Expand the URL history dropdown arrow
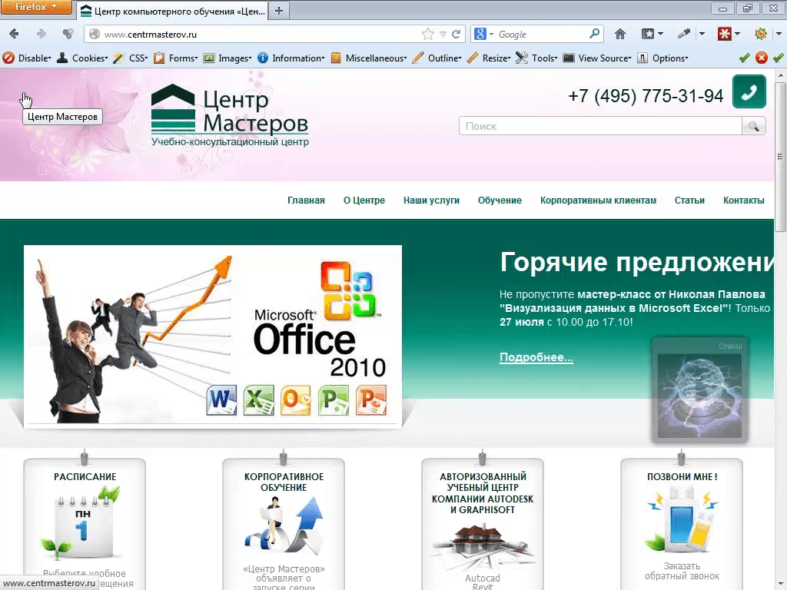The width and height of the screenshot is (787, 590). (443, 34)
